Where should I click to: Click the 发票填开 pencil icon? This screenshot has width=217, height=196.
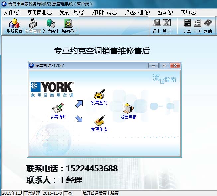58,108
